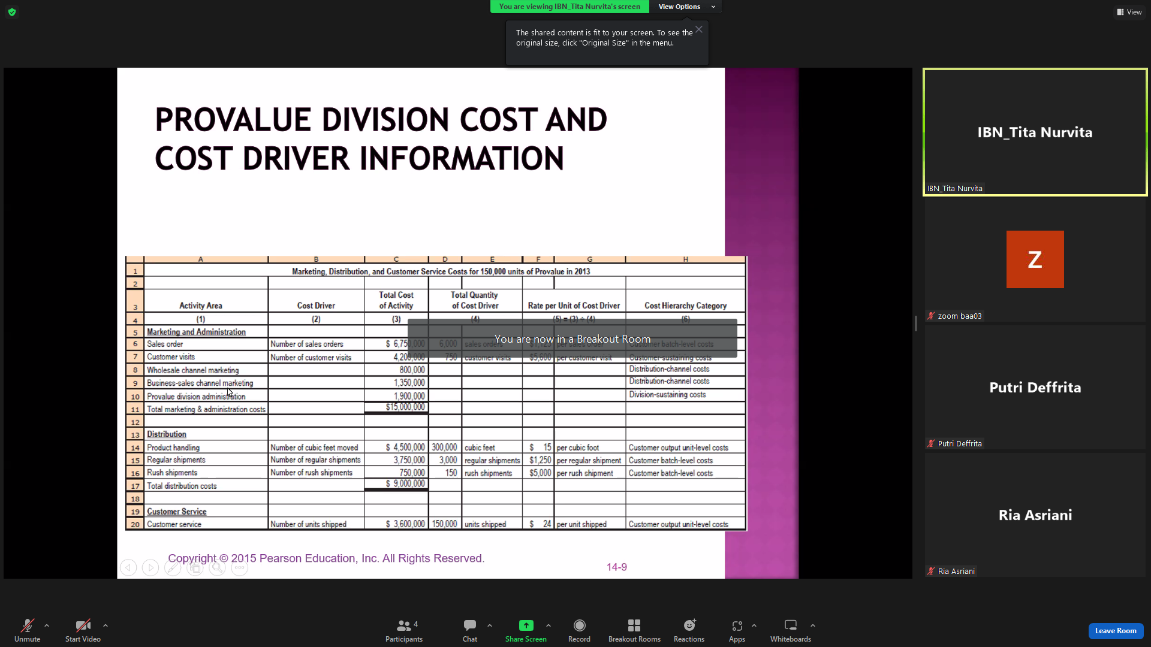
Task: Click muted mic icon on zoom baa03 tile
Action: pyautogui.click(x=931, y=316)
